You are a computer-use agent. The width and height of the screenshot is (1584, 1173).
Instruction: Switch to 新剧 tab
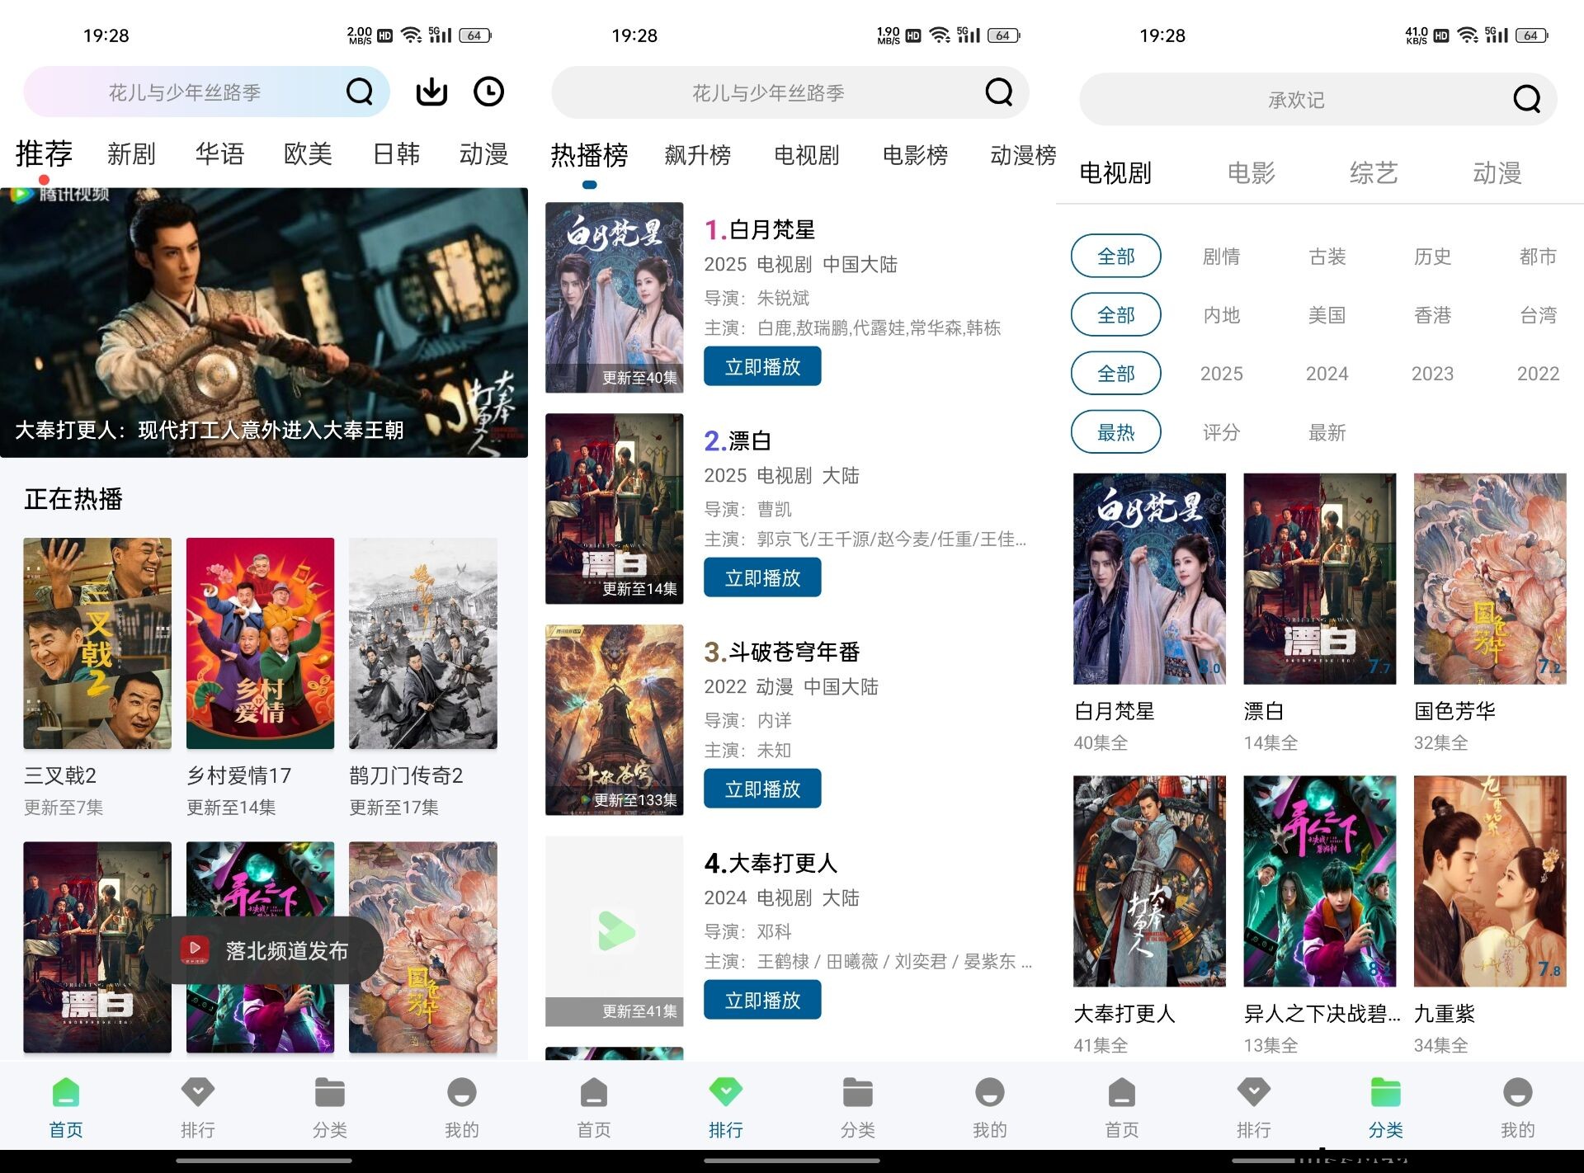[x=131, y=154]
